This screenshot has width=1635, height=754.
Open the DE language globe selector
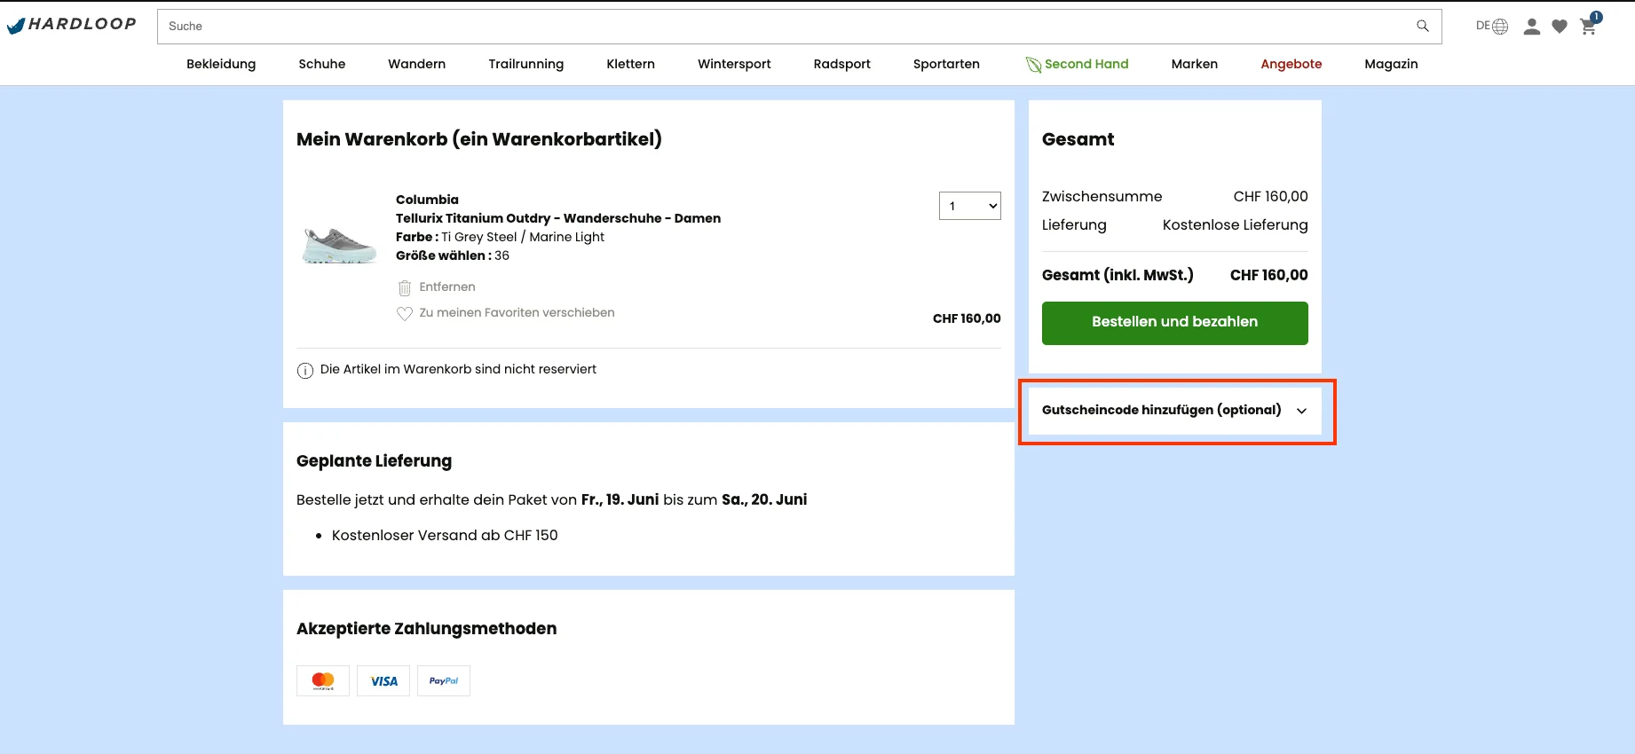coord(1492,27)
